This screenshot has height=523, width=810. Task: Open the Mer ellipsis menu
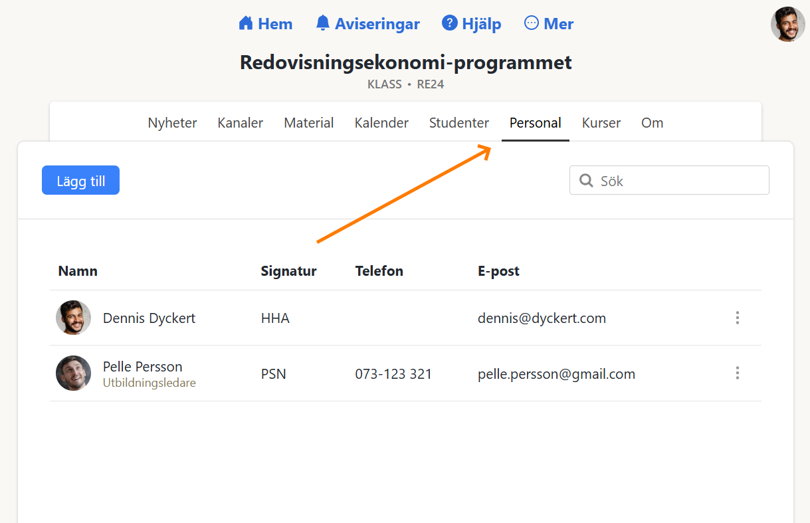[532, 24]
